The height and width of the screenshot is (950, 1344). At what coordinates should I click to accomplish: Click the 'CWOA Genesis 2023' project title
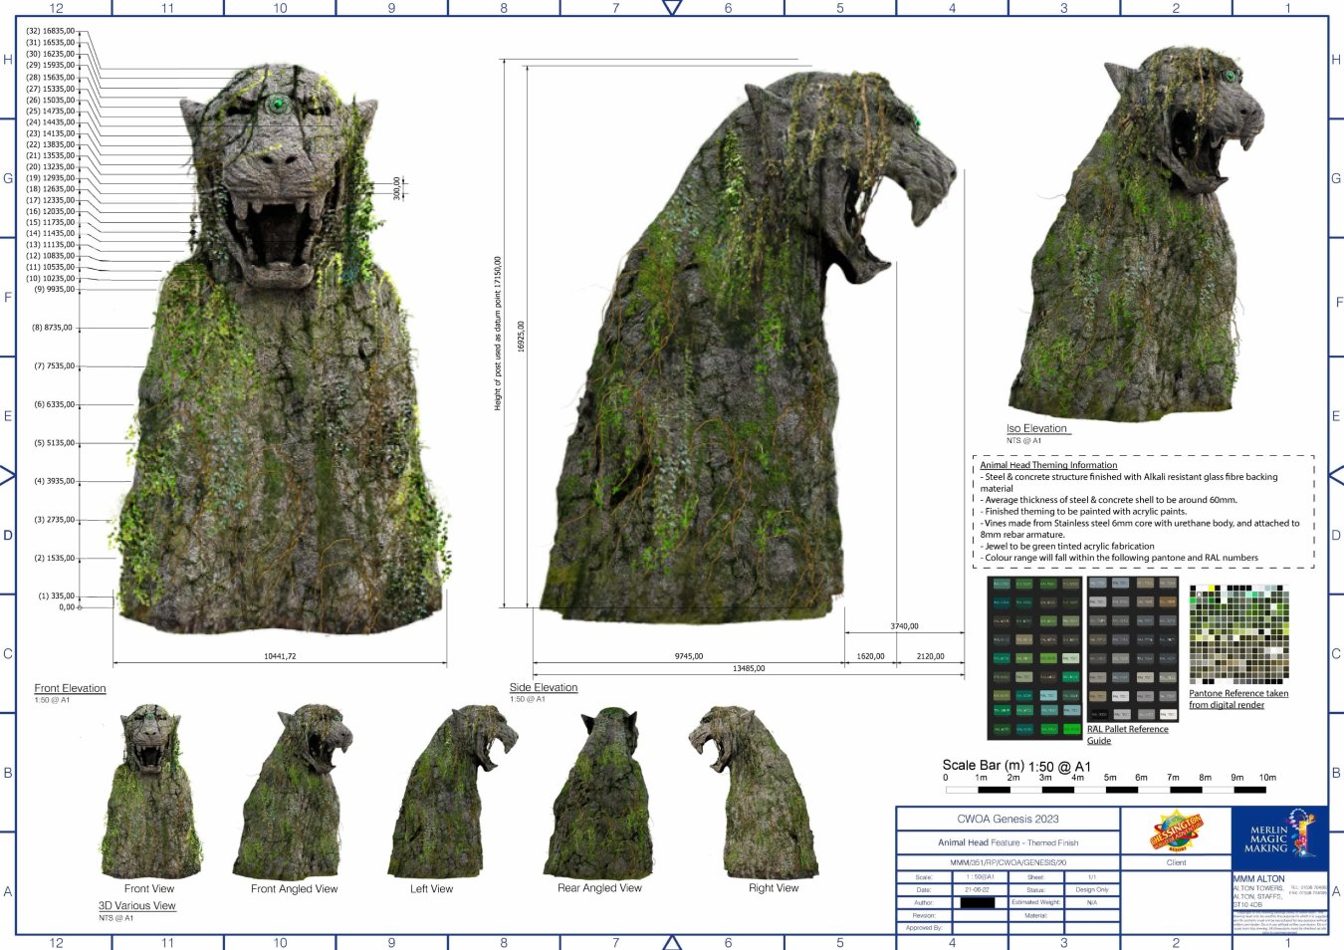pos(1008,819)
